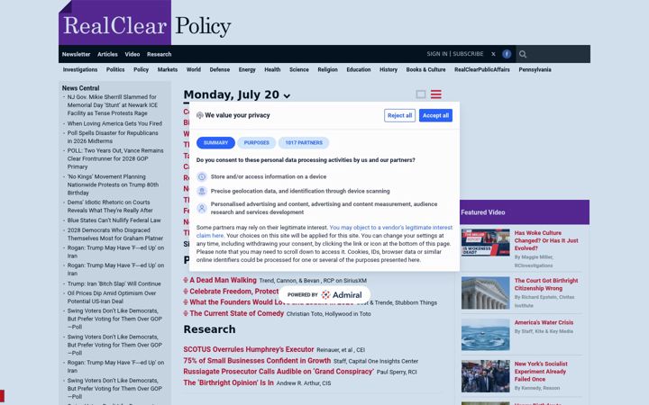
Task: Click the personalised advertising person icon
Action: click(202, 208)
